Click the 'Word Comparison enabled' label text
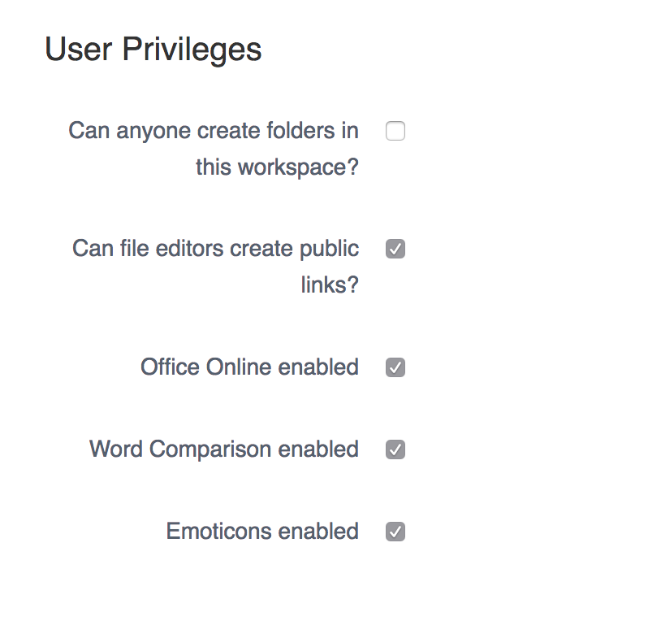The height and width of the screenshot is (634, 648). pos(224,449)
